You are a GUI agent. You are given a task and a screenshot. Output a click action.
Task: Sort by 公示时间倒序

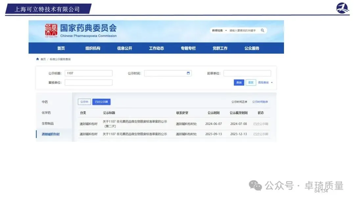coord(260,102)
